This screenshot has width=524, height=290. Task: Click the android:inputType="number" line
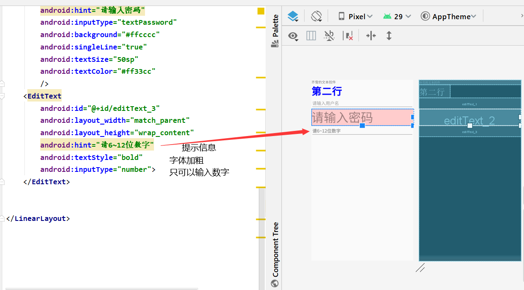[98, 169]
